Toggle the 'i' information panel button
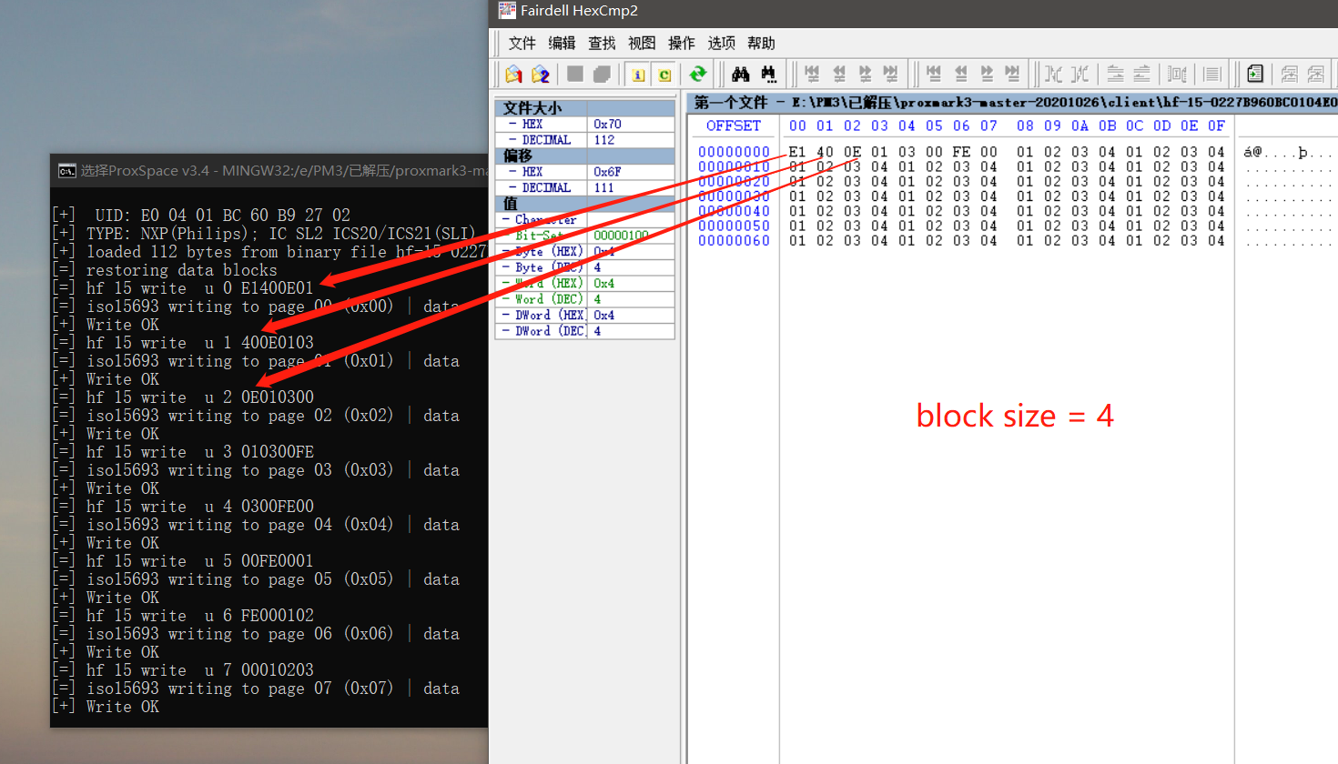This screenshot has height=764, width=1338. (x=637, y=74)
